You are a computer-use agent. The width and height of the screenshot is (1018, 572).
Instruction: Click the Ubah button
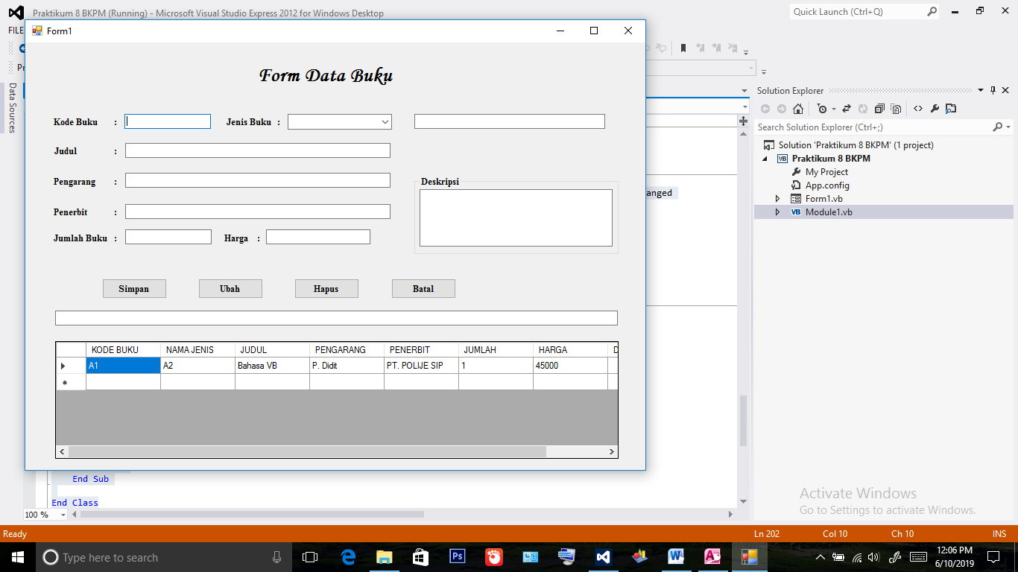230,289
